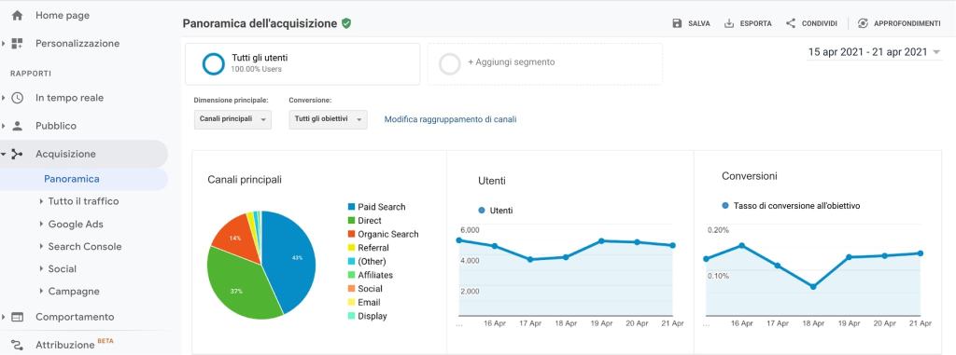Click the Conversioni chart 18 Apr data point
This screenshot has height=355, width=956.
coord(813,287)
